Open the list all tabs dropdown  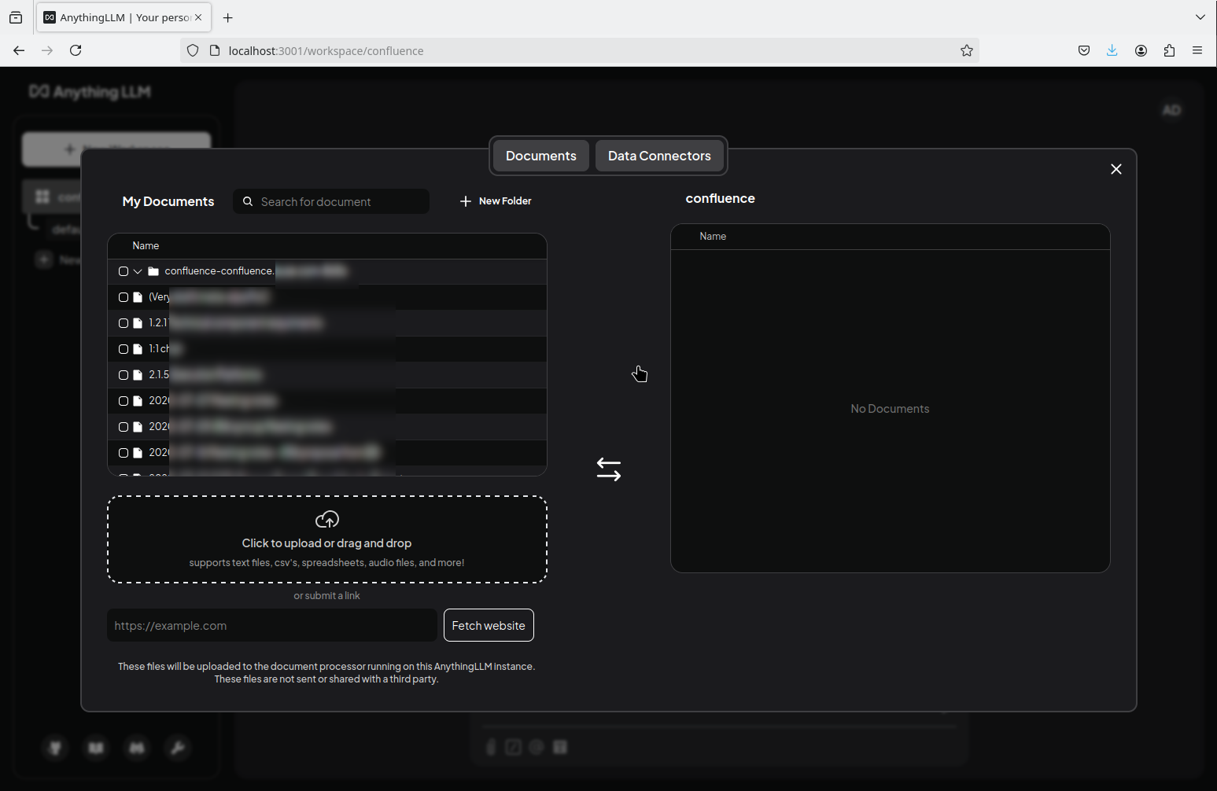tap(1200, 17)
